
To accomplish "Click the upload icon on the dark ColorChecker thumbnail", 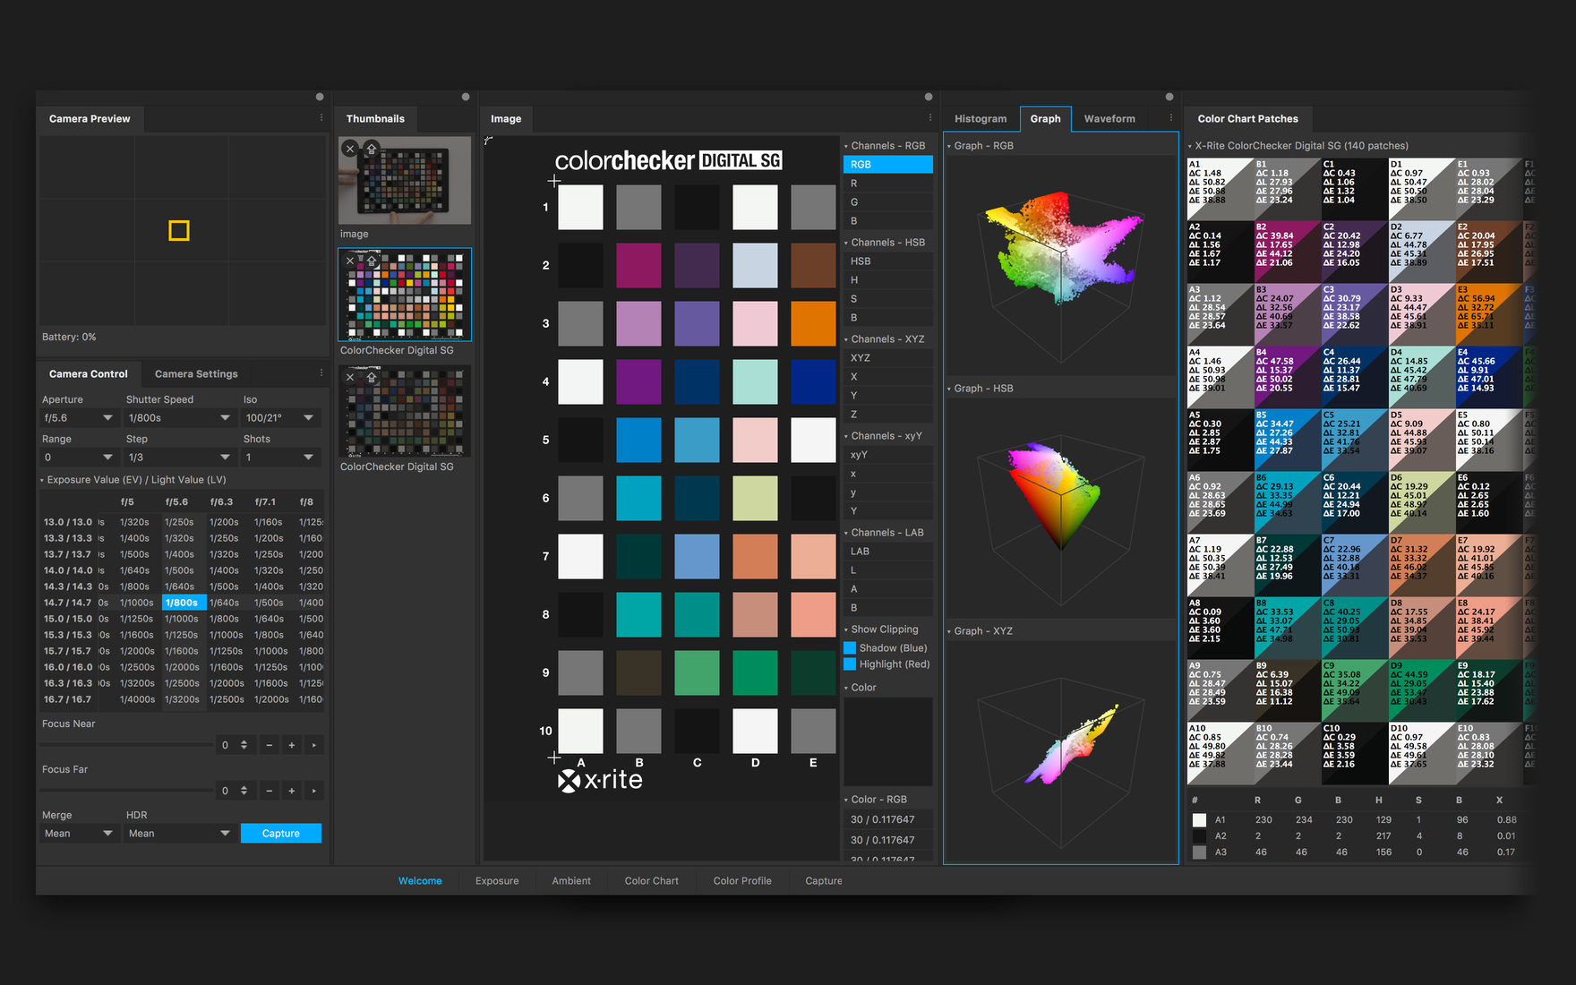I will pyautogui.click(x=371, y=377).
